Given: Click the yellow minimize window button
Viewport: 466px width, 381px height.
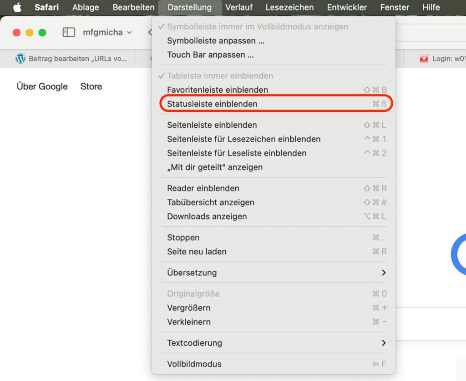Looking at the screenshot, I should pos(30,32).
